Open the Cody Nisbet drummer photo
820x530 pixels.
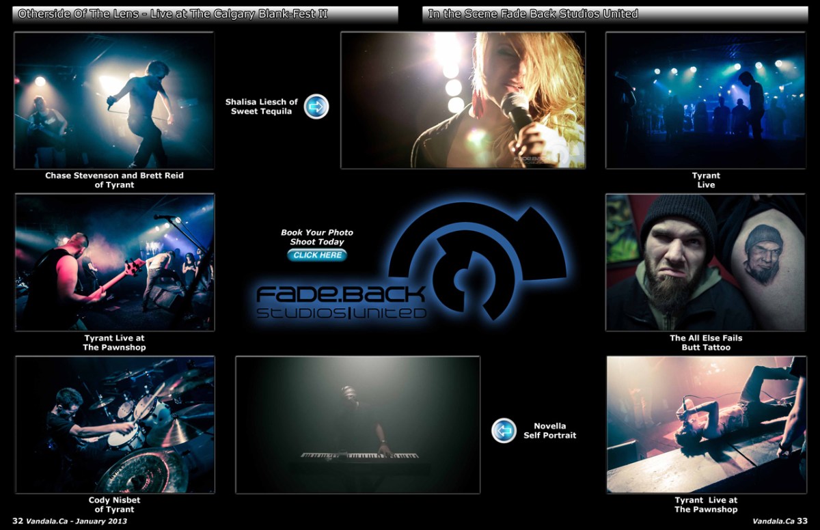click(x=114, y=424)
